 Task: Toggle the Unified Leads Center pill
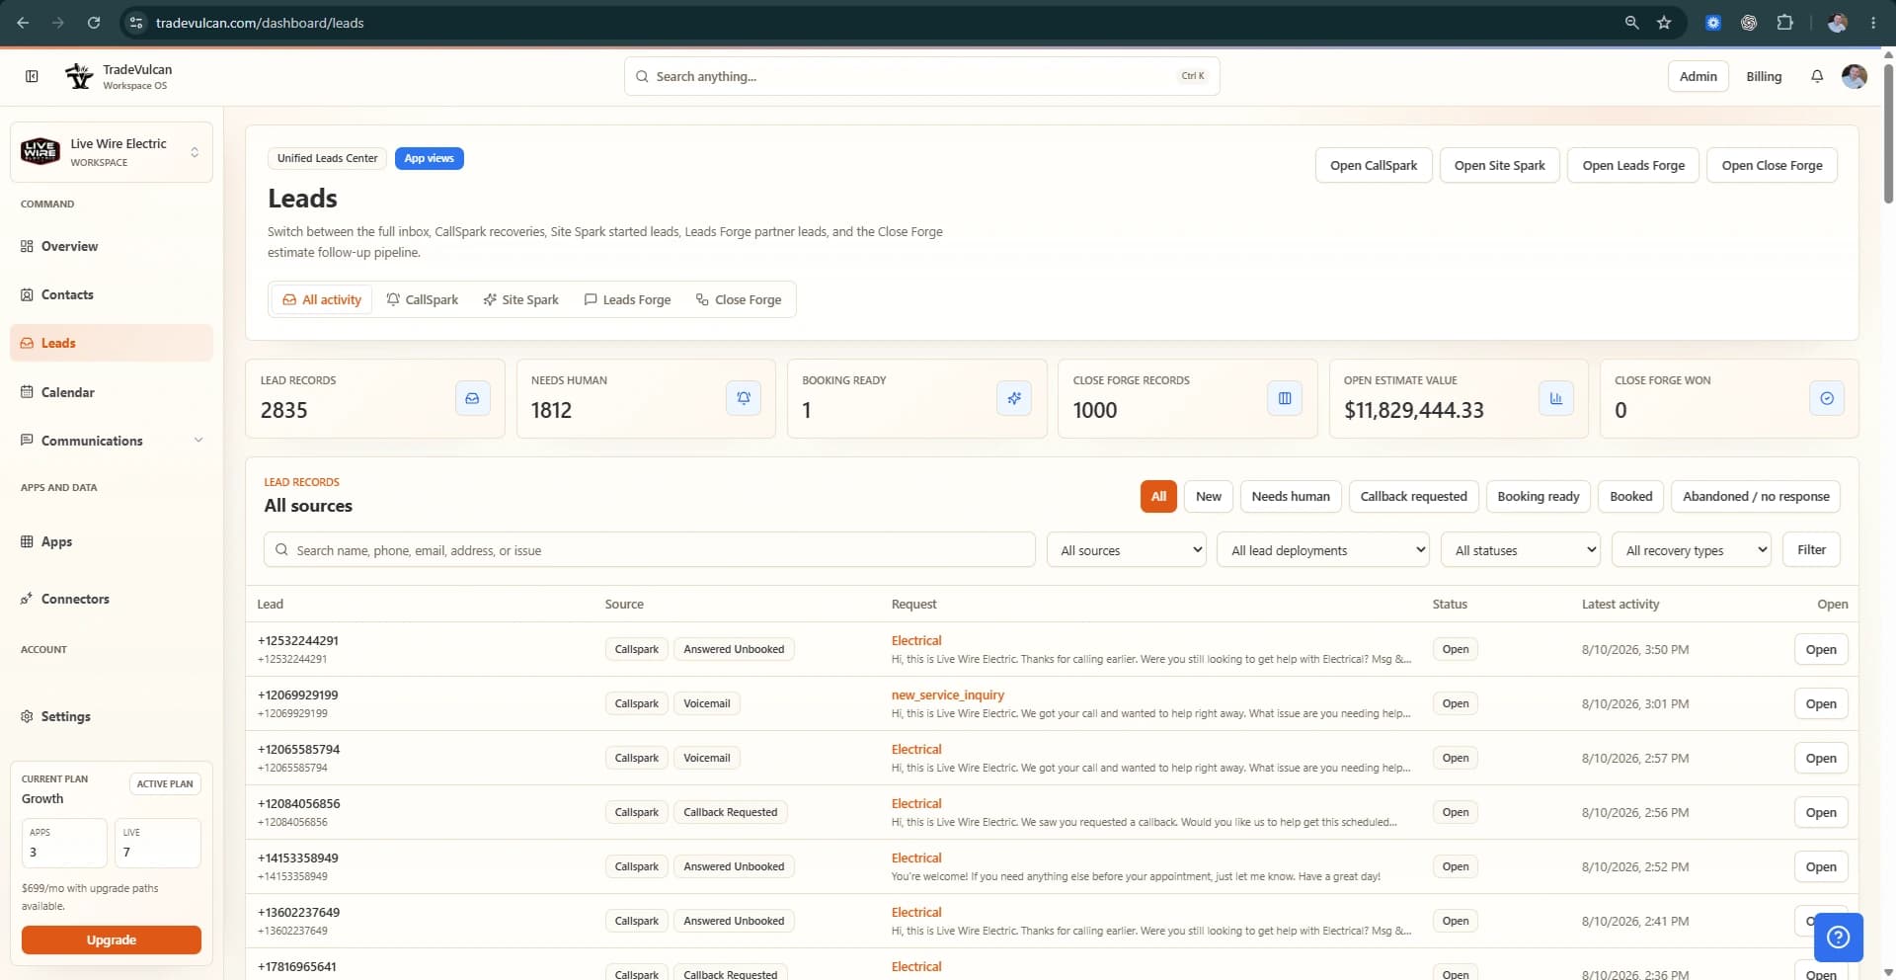click(x=327, y=158)
